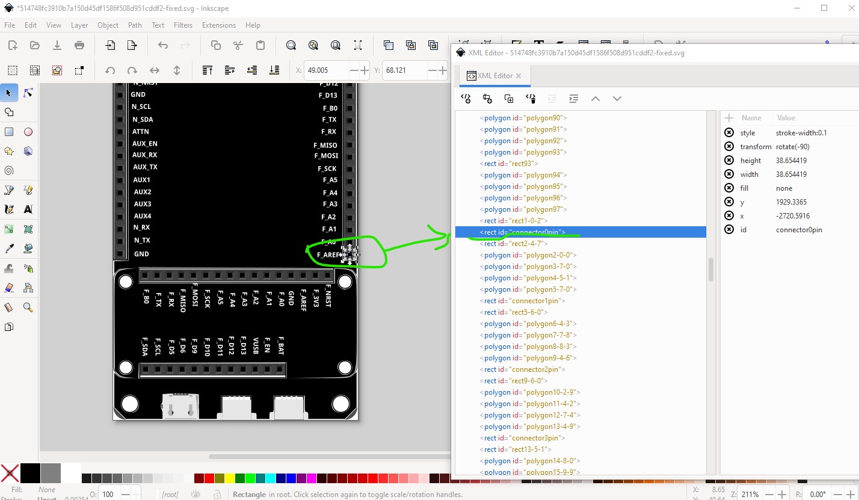Click New text node icon in XML Editor
The image size is (859, 500).
pos(487,99)
